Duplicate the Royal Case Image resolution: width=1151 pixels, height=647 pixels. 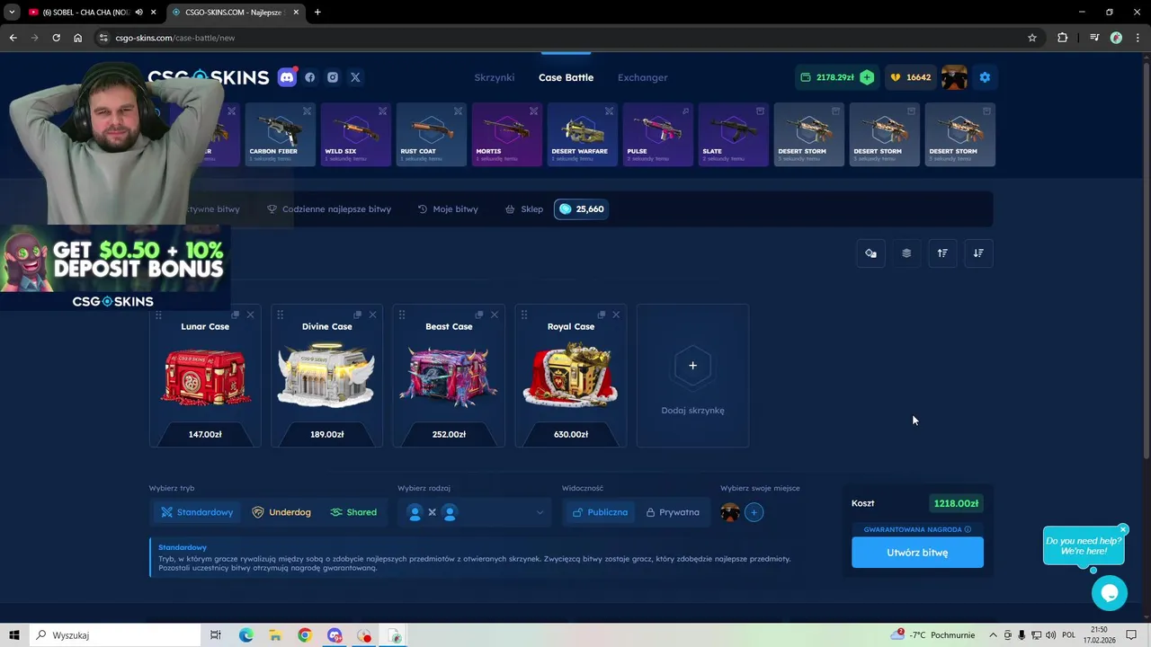(601, 315)
